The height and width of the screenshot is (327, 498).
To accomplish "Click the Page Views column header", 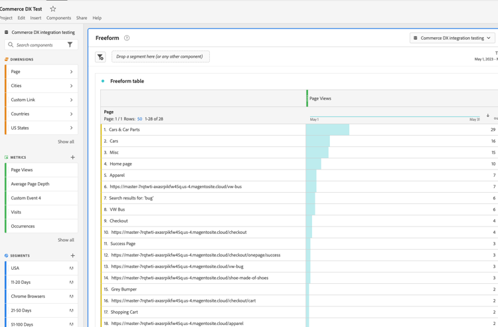I will click(x=320, y=98).
